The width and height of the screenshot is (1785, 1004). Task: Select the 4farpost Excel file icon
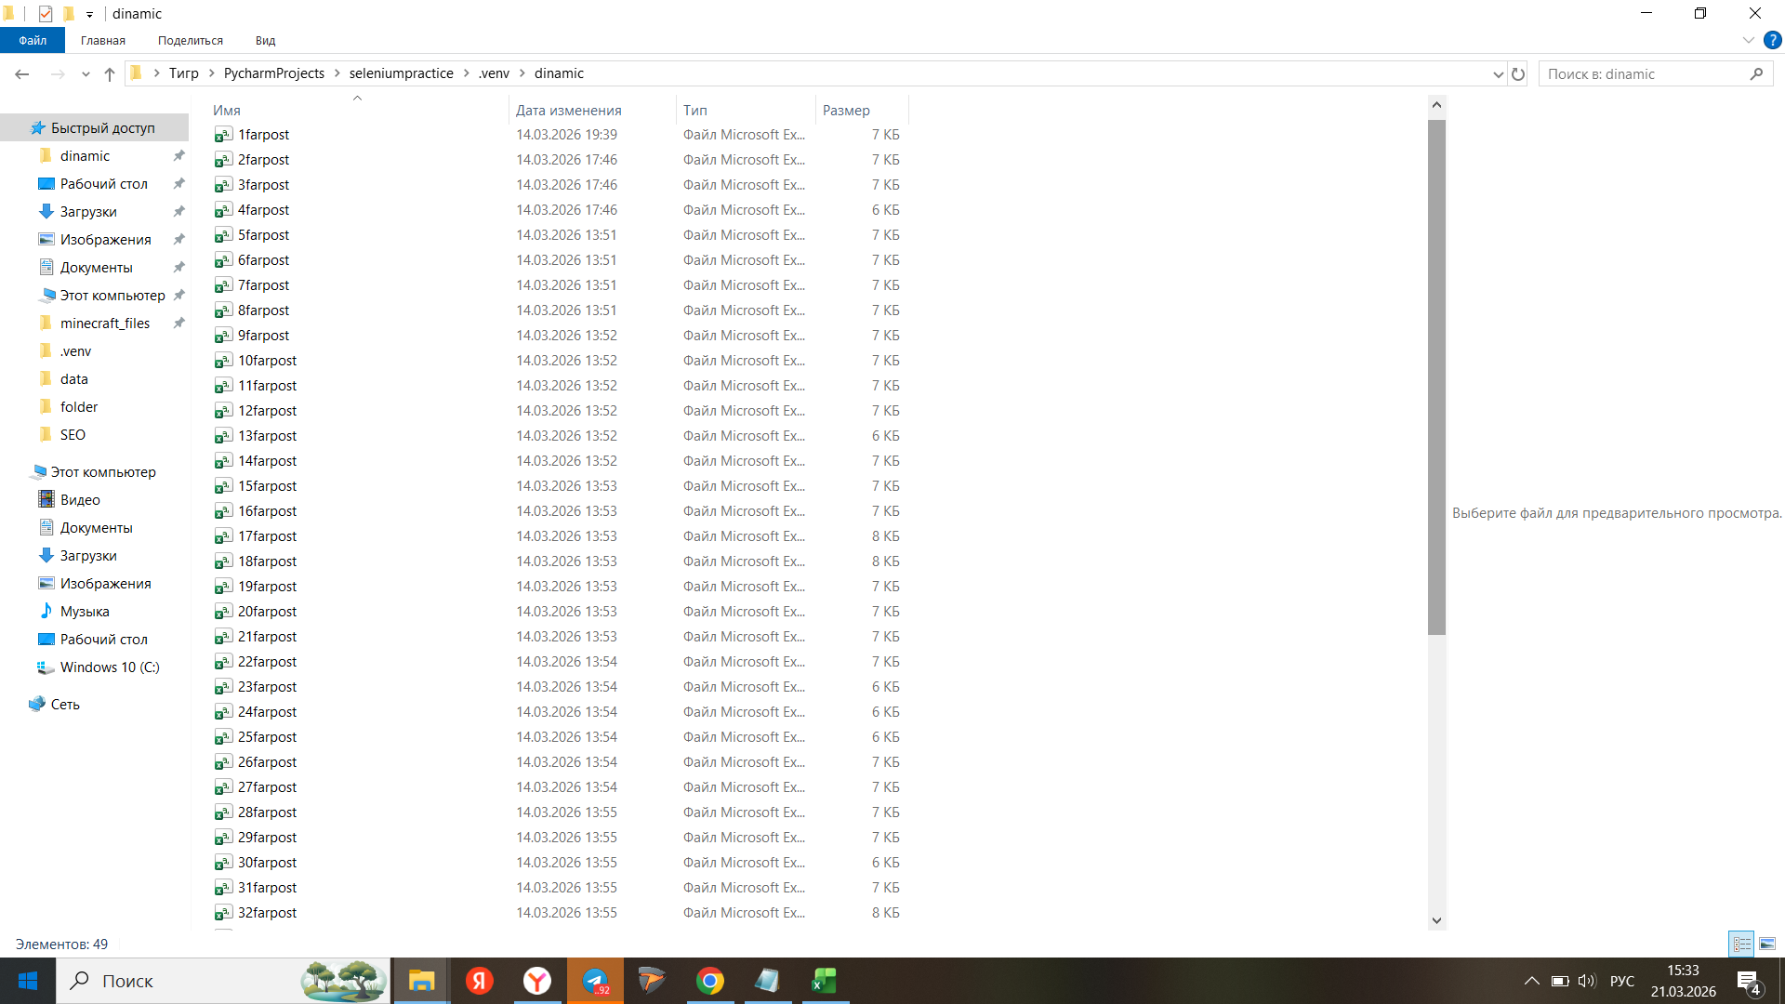pos(223,210)
